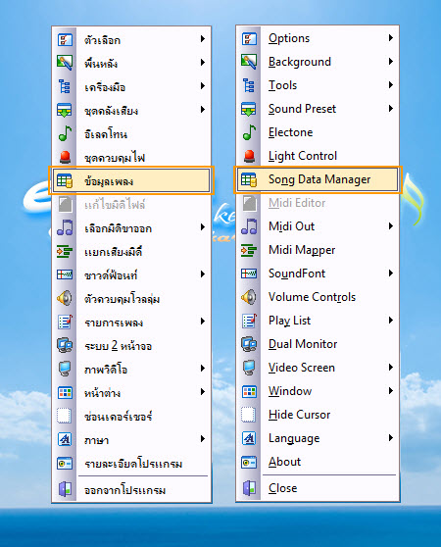
Task: Click the Close door icon in English menu
Action: coord(249,488)
